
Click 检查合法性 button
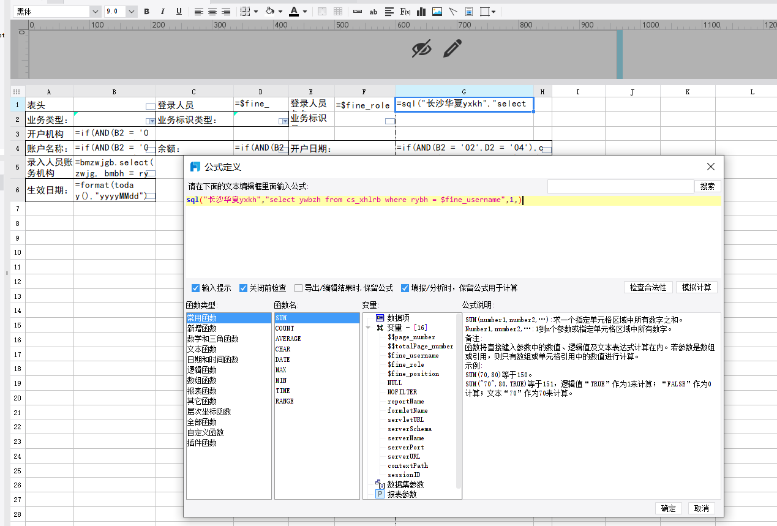pos(649,287)
